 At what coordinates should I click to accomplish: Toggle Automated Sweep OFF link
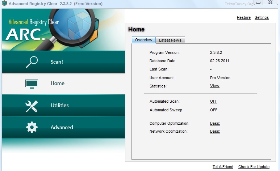pos(214,110)
